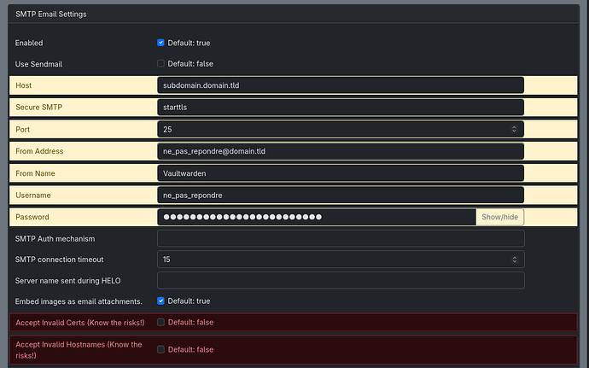Toggle the Enabled checkbox

161,43
